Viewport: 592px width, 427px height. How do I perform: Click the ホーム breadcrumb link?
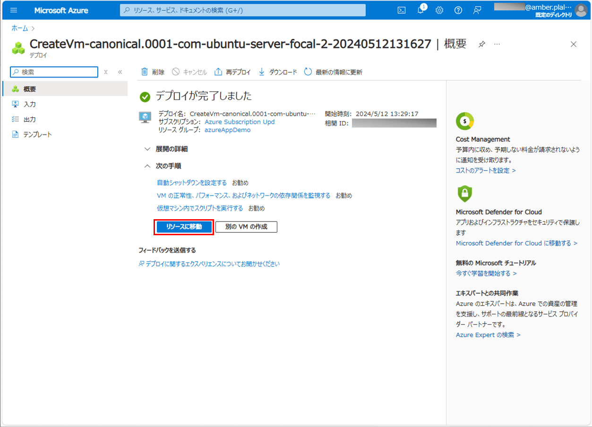pos(20,28)
